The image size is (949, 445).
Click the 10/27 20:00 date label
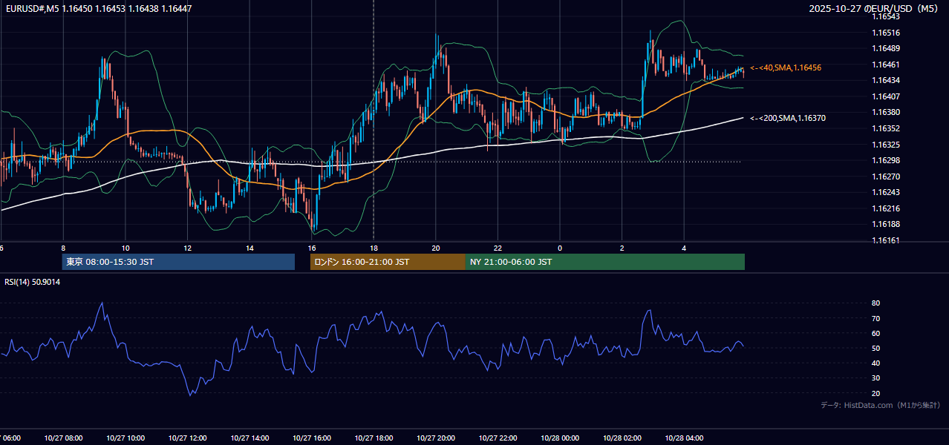pos(436,438)
